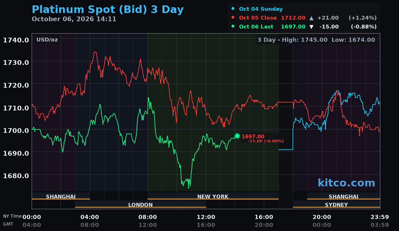Screen dimensions: 399x231
Task: Click the (+1.24%) change value
Action: click(x=363, y=18)
